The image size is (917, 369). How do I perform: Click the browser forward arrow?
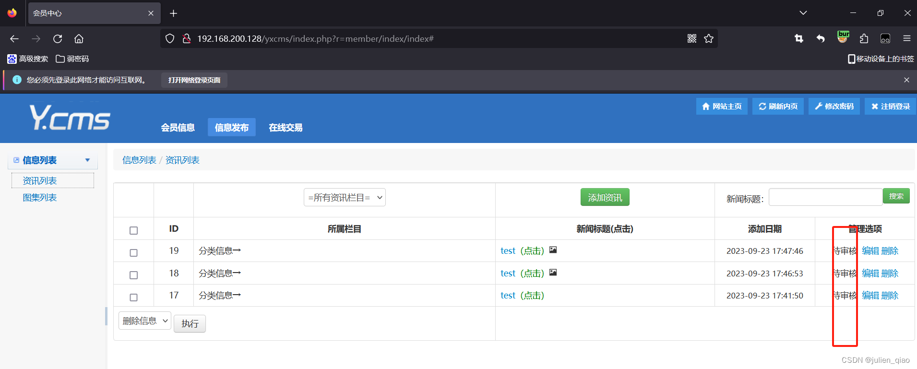click(x=36, y=39)
